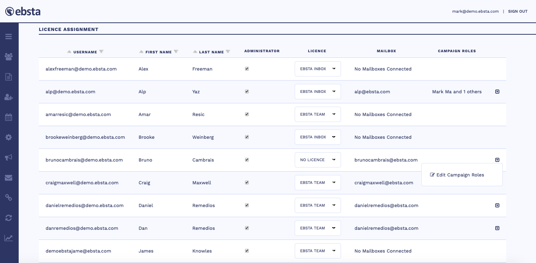Click the sync refresh icon in sidebar

coord(9,218)
